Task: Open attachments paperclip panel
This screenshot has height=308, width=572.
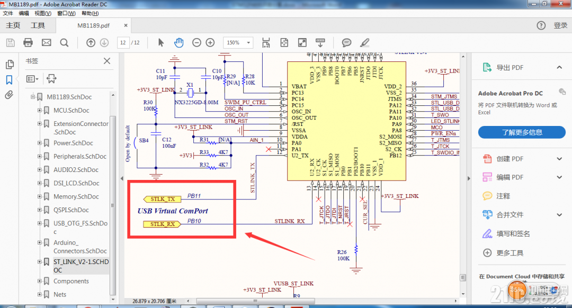Action: coord(9,95)
